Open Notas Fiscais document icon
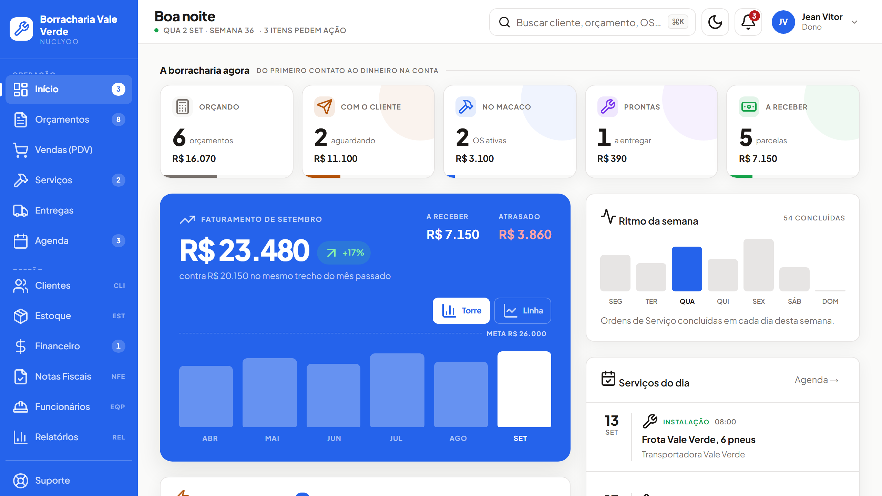 click(21, 376)
